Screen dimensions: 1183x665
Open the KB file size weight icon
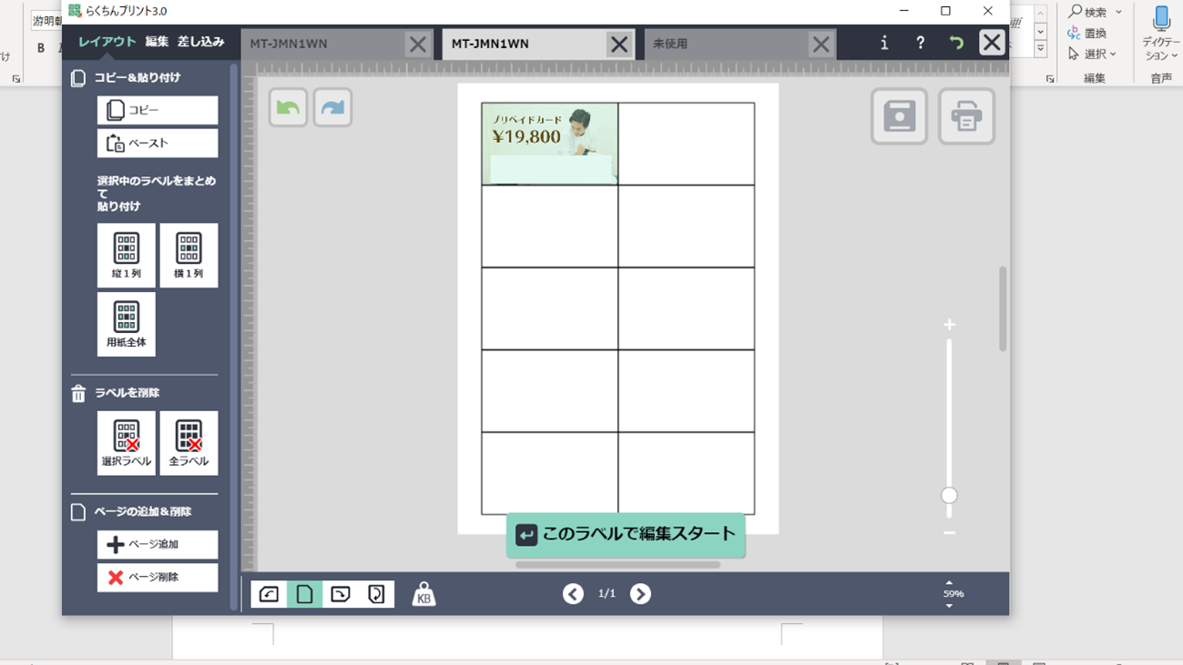pos(423,594)
